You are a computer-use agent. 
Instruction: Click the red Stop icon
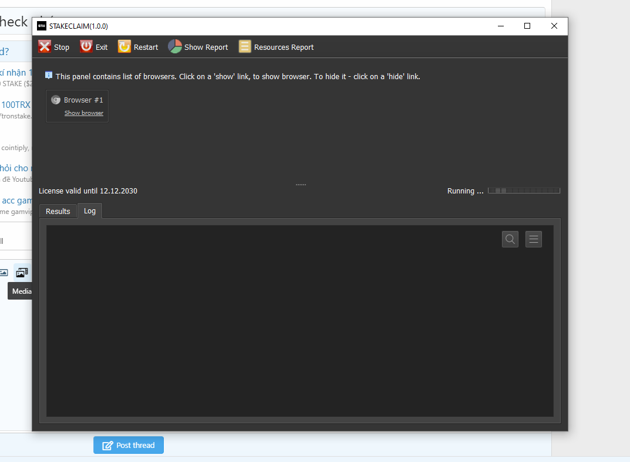point(45,46)
